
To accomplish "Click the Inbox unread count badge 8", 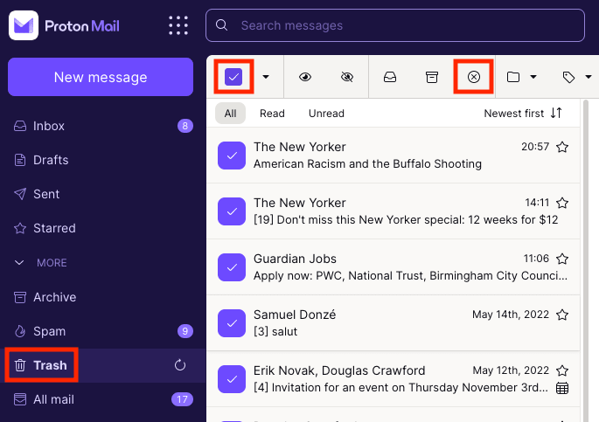I will tap(185, 126).
